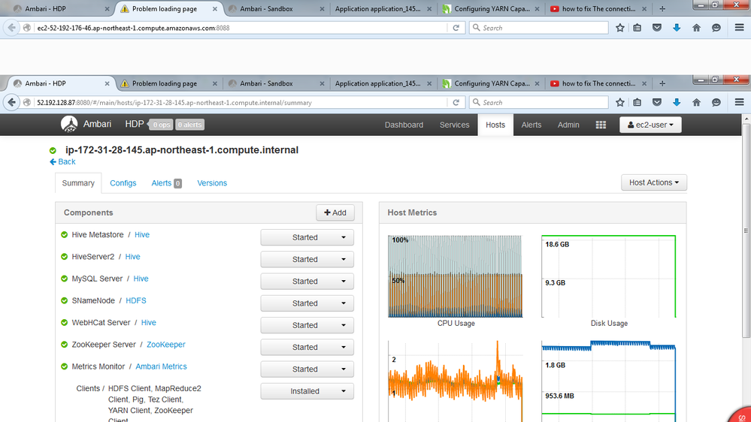This screenshot has height=422, width=751.
Task: Click the downloads arrow icon in lower toolbar
Action: [677, 102]
